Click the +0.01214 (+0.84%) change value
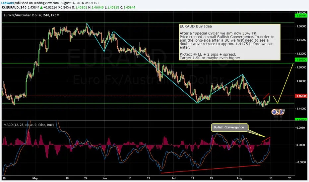 [57, 8]
